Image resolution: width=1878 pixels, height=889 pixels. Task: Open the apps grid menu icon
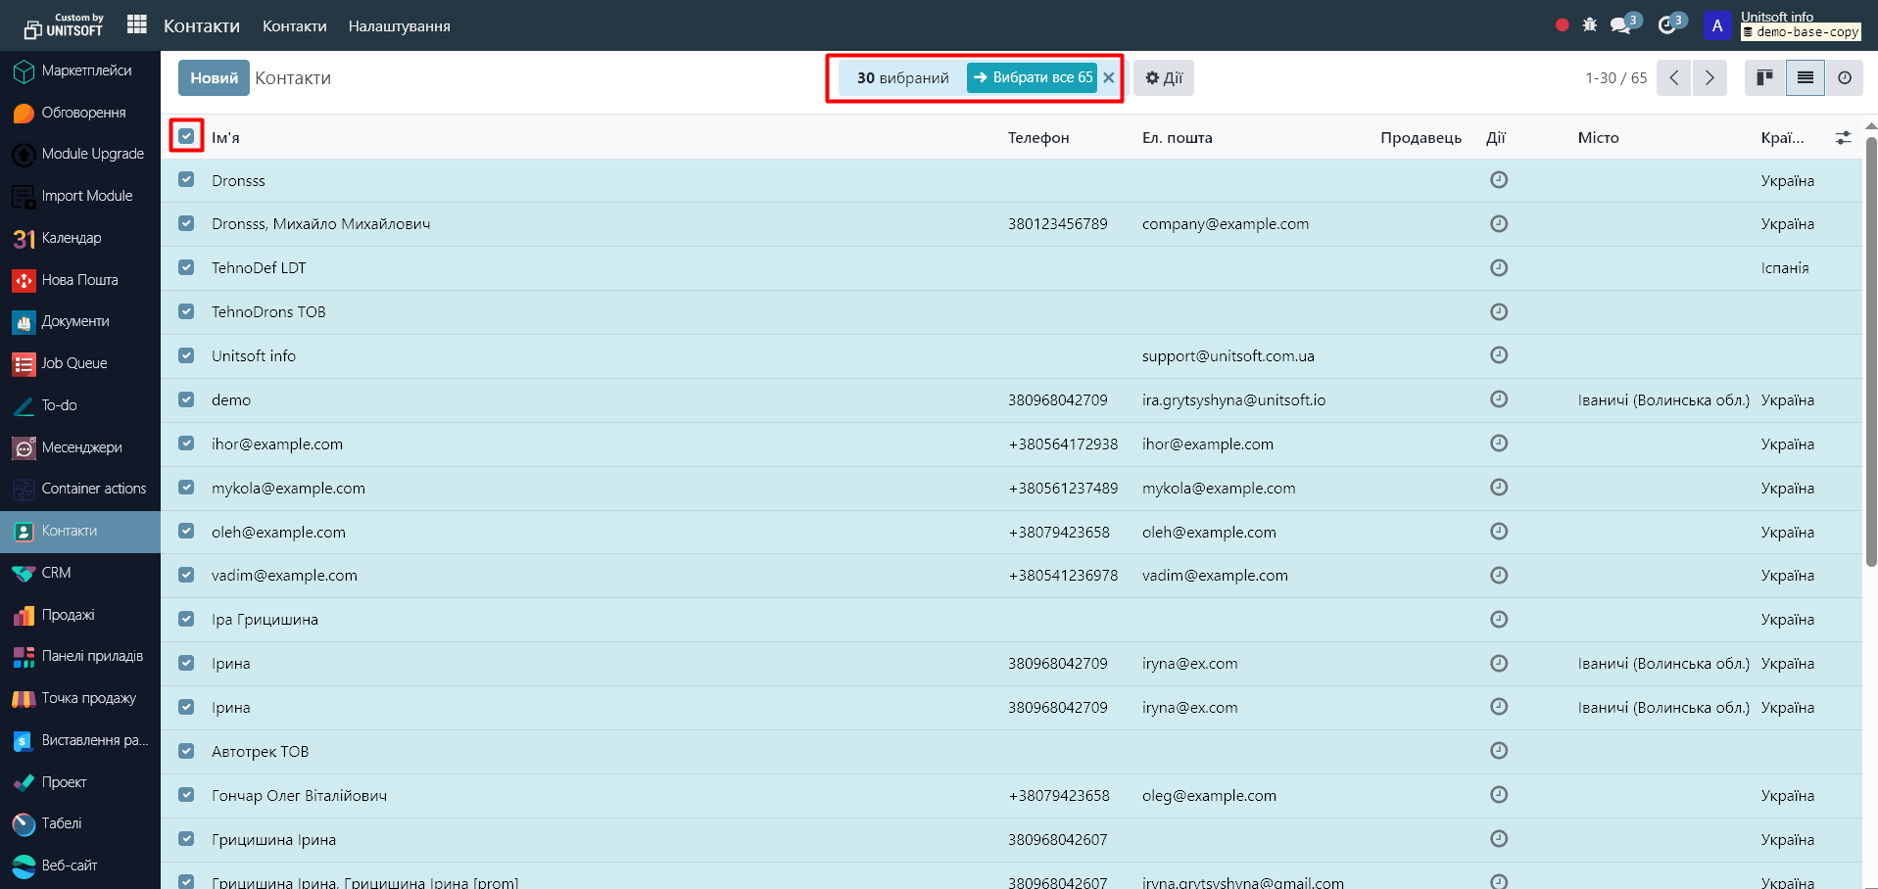(x=137, y=24)
